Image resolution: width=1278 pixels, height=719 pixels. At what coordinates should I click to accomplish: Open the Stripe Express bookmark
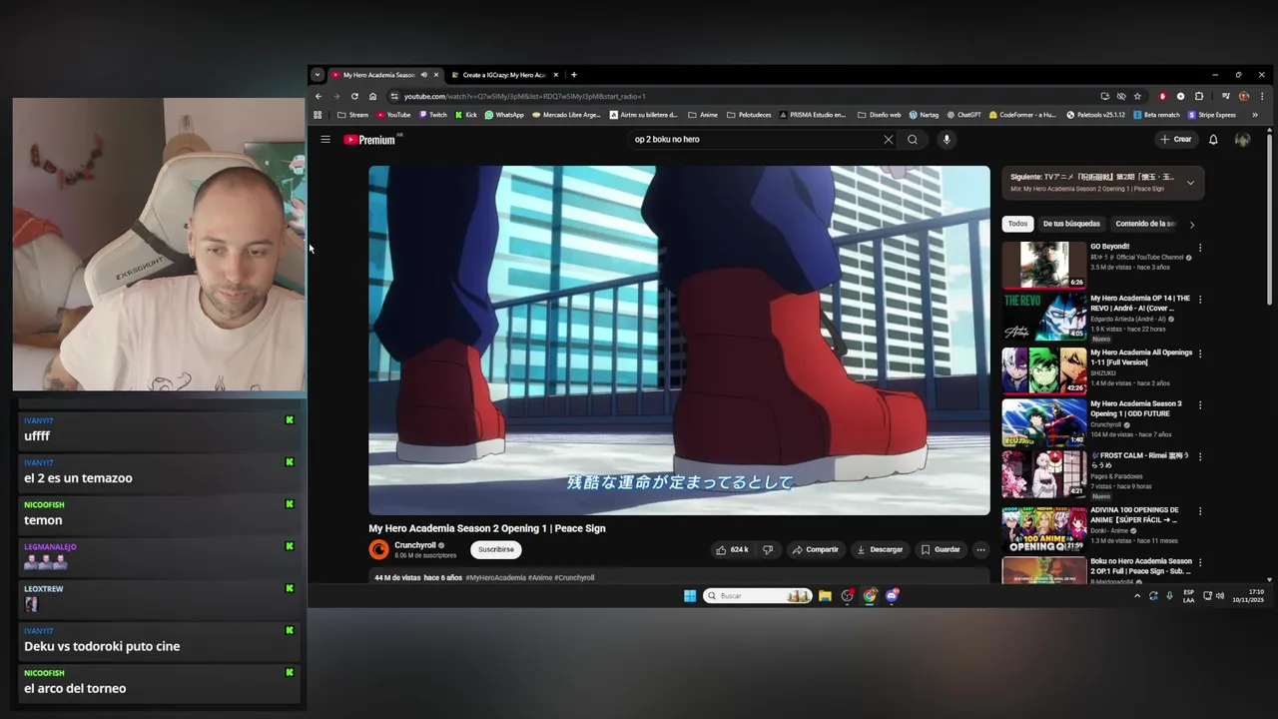click(1211, 115)
